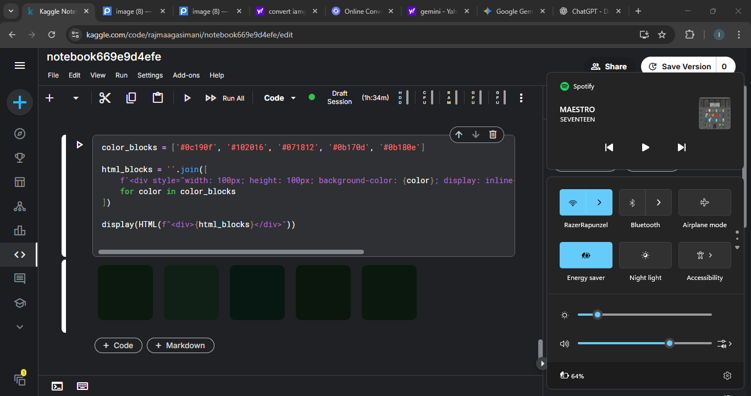Expand the add-cell dropdown arrow in toolbar
The image size is (751, 396).
click(x=76, y=98)
